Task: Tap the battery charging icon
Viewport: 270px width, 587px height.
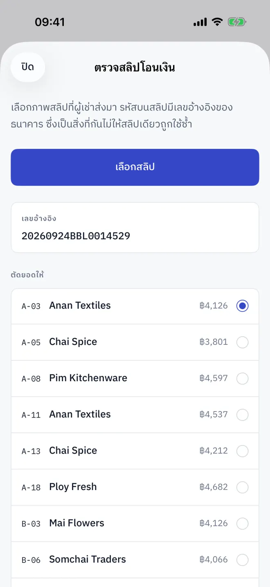Action: click(237, 22)
